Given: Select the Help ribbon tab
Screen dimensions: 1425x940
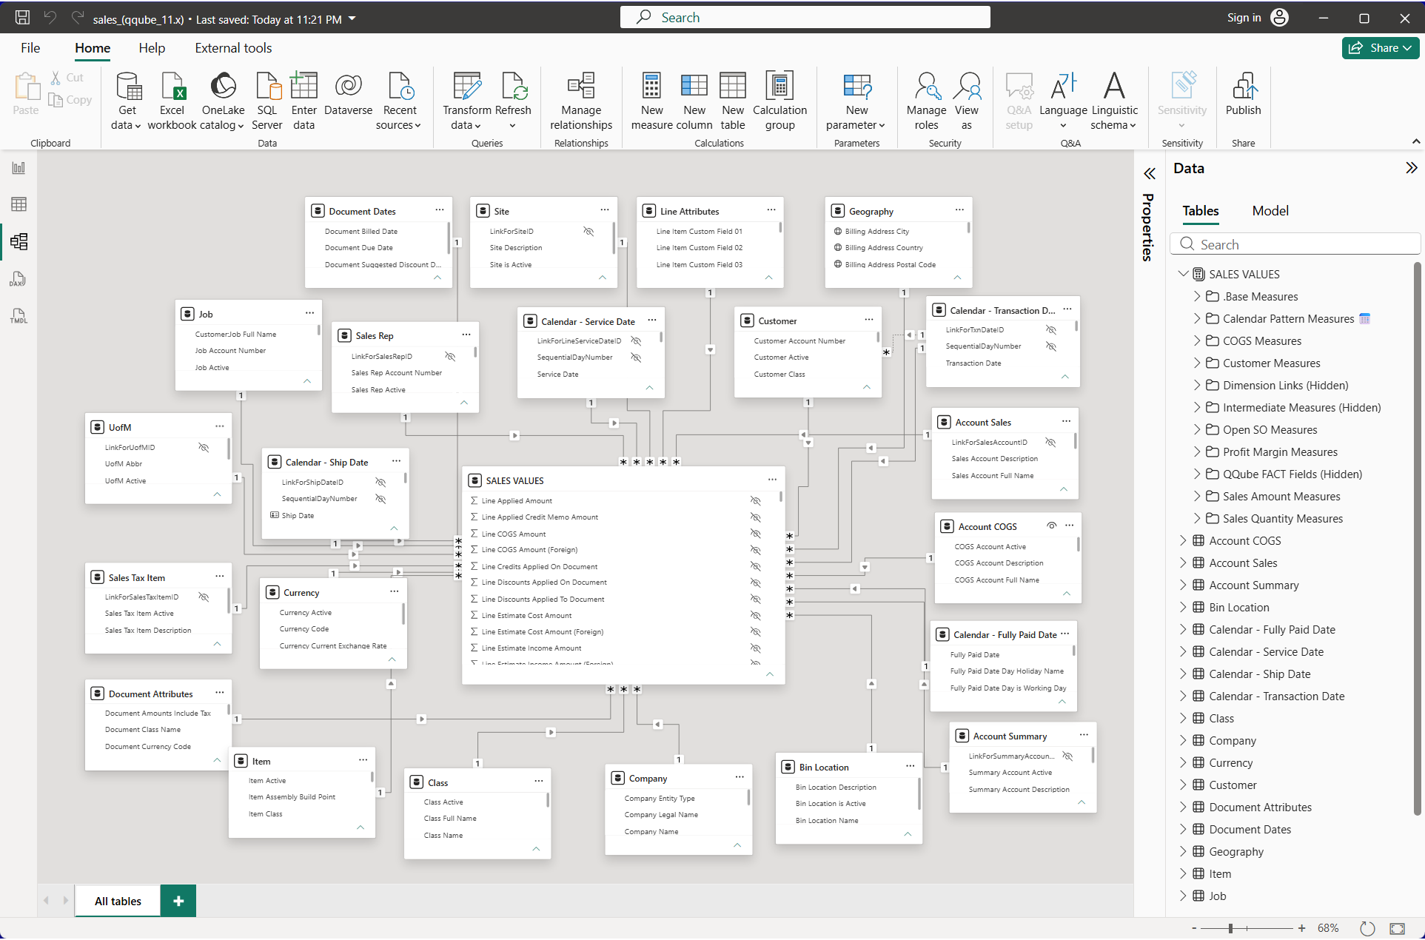Looking at the screenshot, I should pyautogui.click(x=152, y=48).
